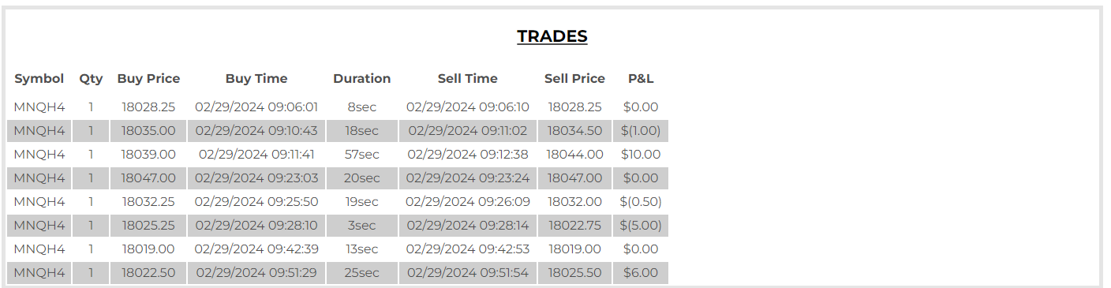This screenshot has height=288, width=1111.
Task: Select the 18025.50 sell price cell
Action: [x=574, y=273]
